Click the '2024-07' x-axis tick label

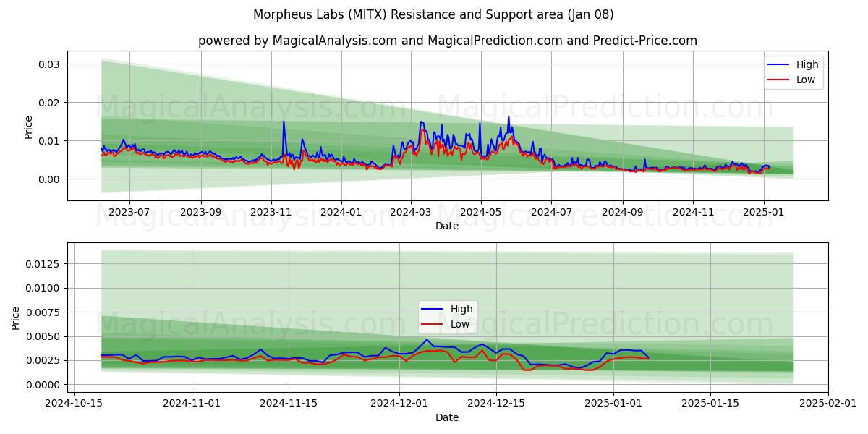tap(551, 212)
